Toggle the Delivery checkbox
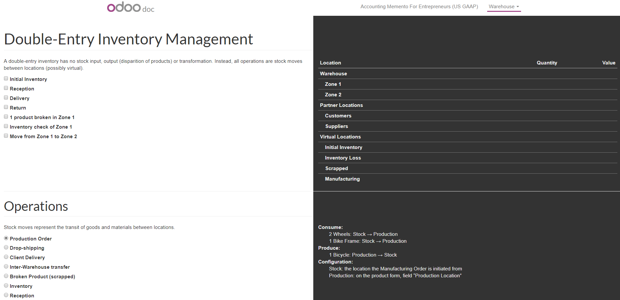This screenshot has height=300, width=620. [6, 98]
